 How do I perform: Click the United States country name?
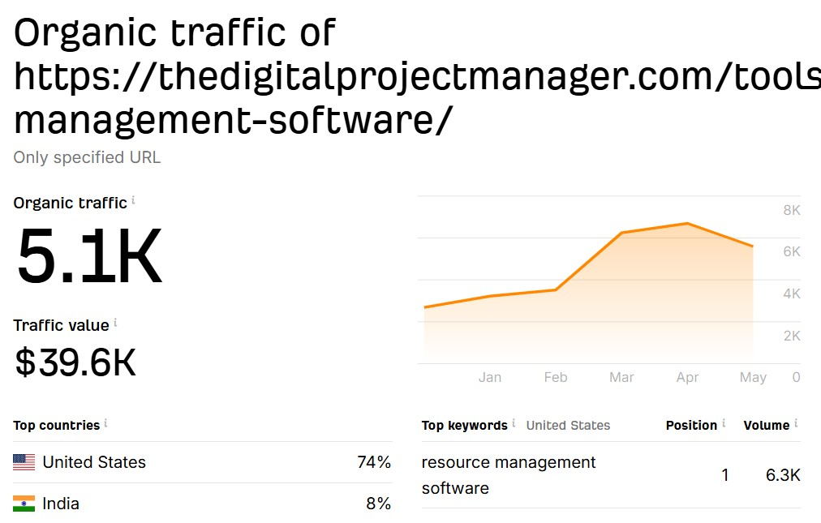(x=94, y=462)
